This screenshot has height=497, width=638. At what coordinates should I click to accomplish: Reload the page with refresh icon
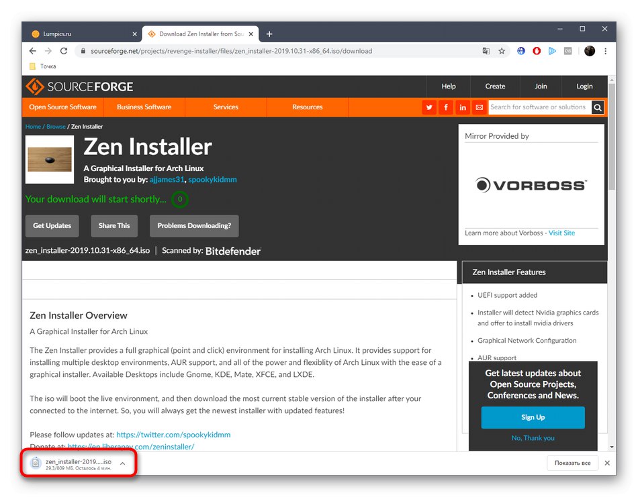[64, 51]
